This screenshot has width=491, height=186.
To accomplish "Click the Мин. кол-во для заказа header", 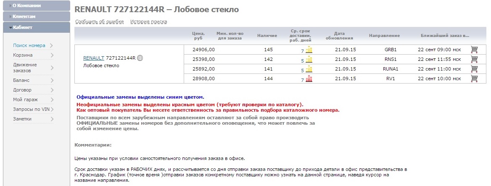I will (x=230, y=36).
